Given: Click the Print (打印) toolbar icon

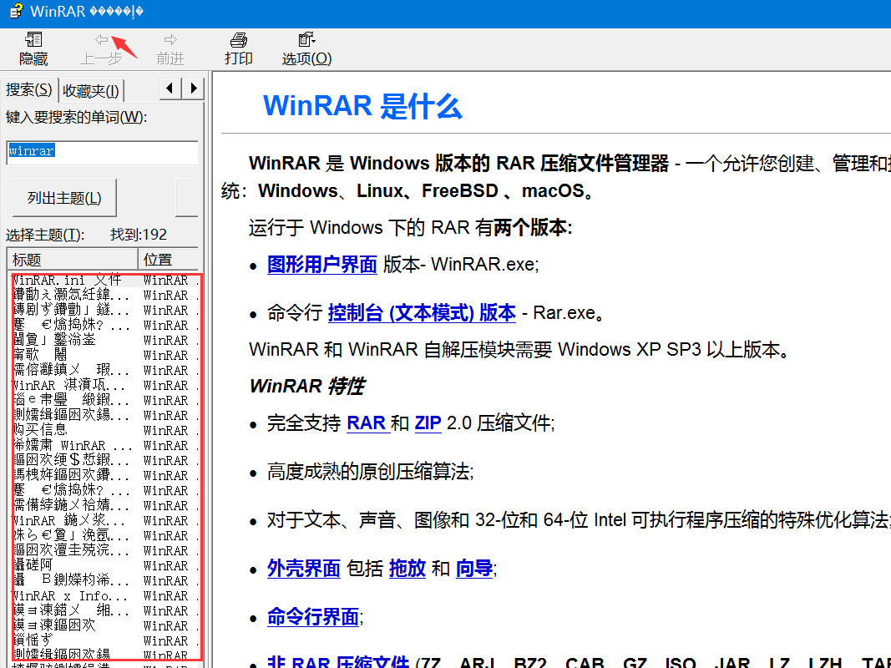Looking at the screenshot, I should click(238, 48).
